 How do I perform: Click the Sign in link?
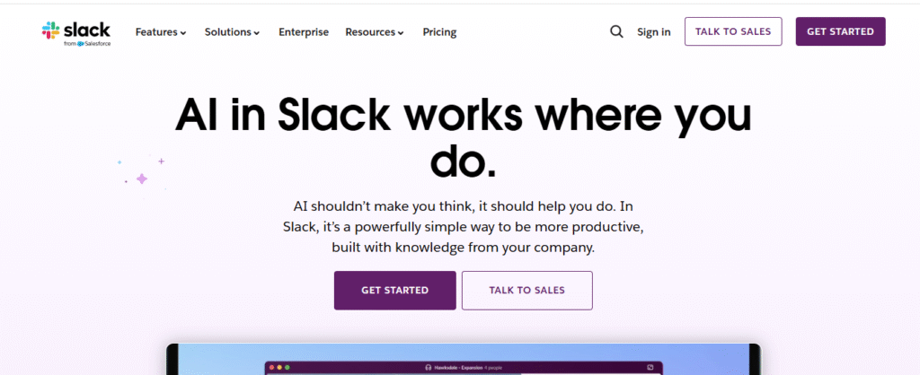click(654, 32)
